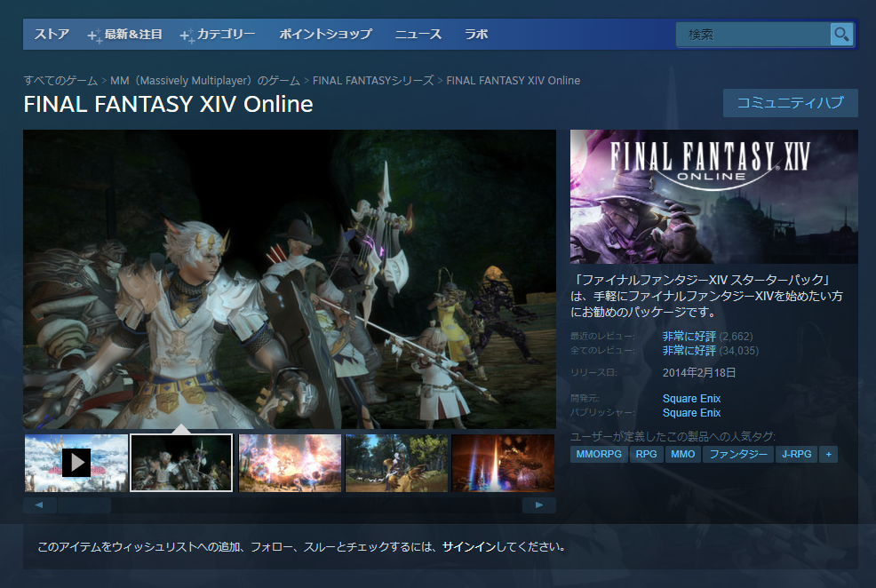Focus the 検索 search field
876x588 pixels.
tap(753, 35)
